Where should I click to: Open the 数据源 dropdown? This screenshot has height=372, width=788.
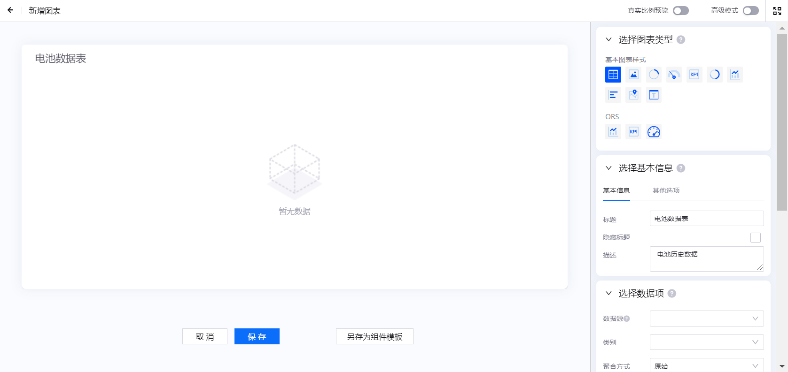pyautogui.click(x=706, y=319)
